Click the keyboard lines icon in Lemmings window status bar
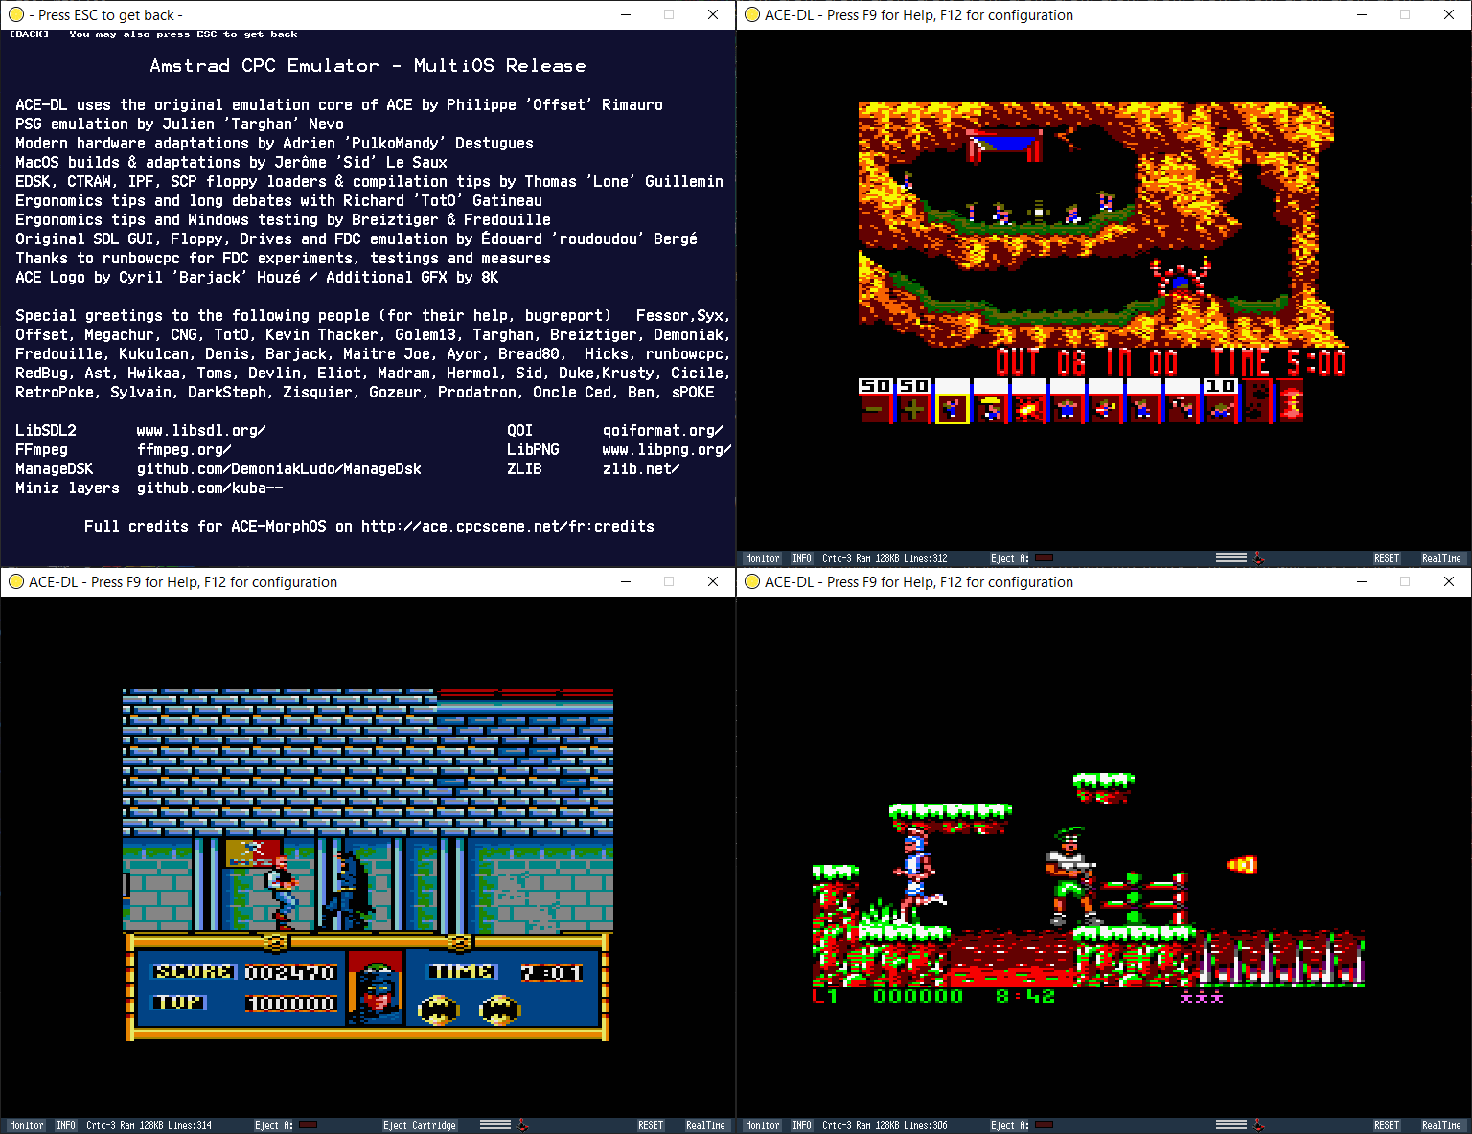Screen dimensions: 1472x1134 pos(1231,558)
